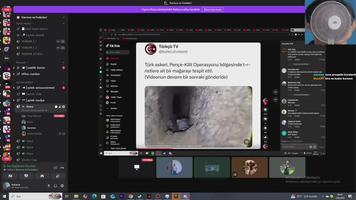Select NOGA BOGA in voice list
The height and width of the screenshot is (200, 356).
point(43,134)
